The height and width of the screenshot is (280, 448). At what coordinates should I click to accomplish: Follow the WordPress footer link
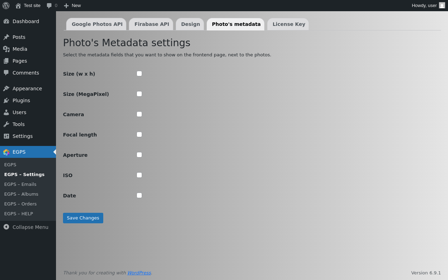pos(139,273)
